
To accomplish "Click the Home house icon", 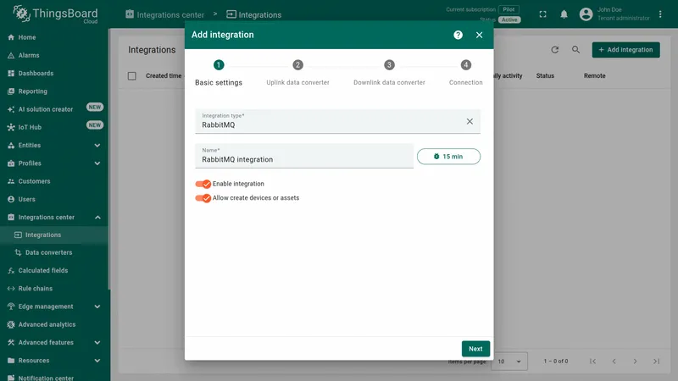I will click(x=11, y=37).
